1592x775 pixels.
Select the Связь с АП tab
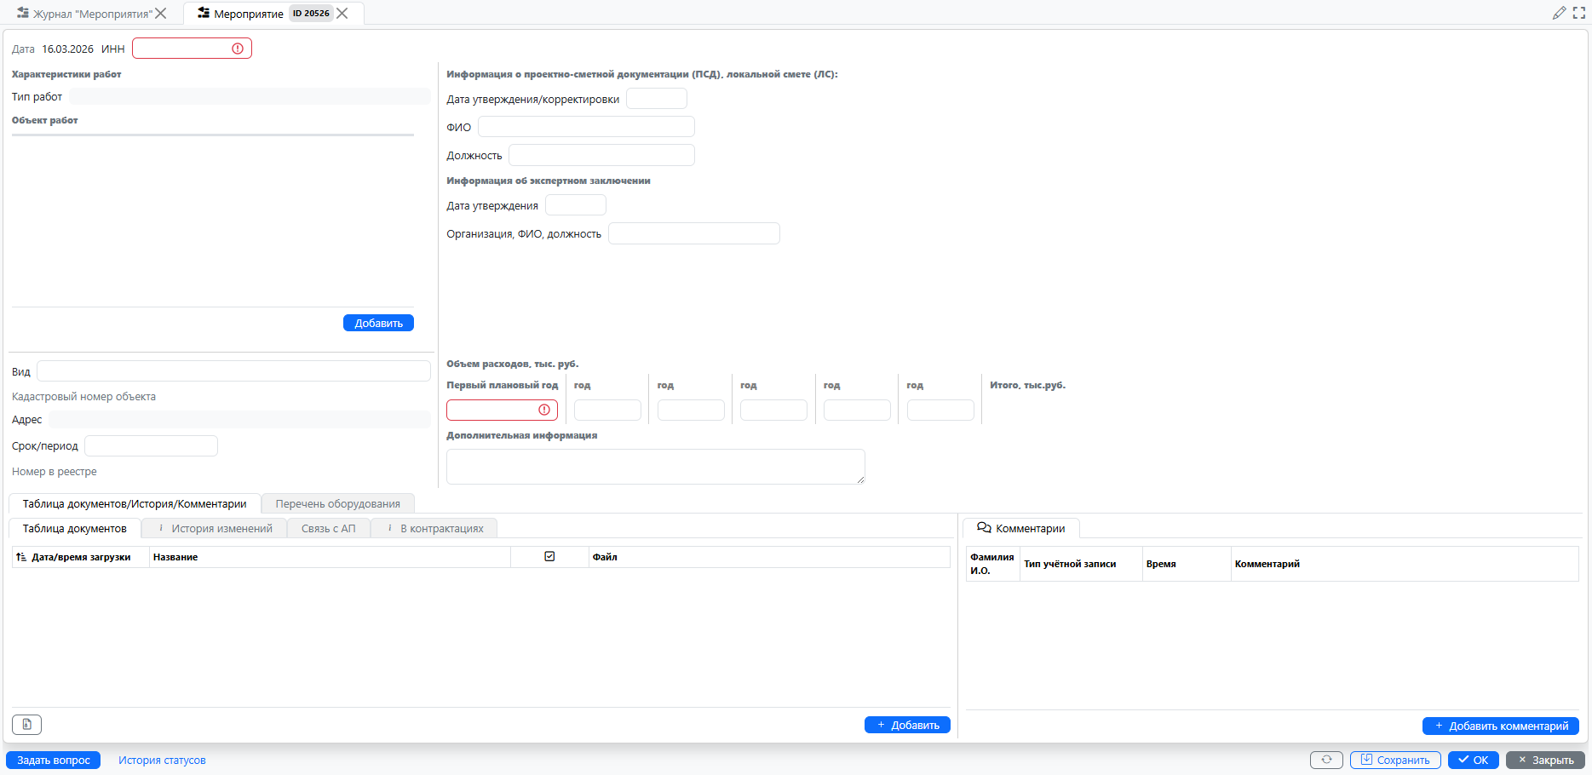pos(329,529)
